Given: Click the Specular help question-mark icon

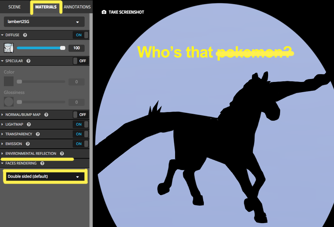Looking at the screenshot, I should [28, 61].
